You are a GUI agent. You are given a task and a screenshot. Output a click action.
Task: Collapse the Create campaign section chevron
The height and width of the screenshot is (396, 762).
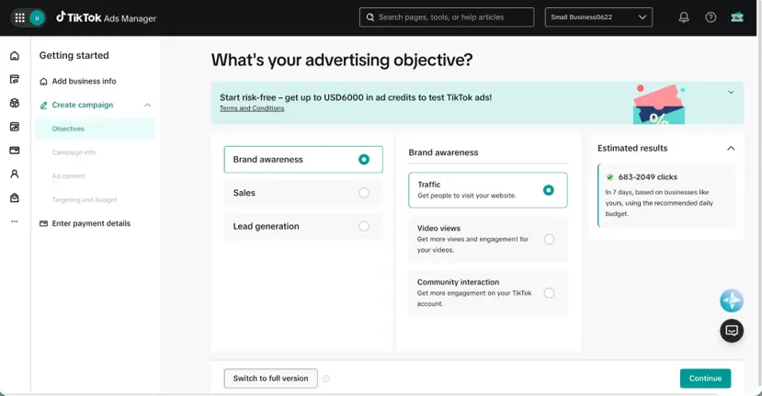coord(147,105)
